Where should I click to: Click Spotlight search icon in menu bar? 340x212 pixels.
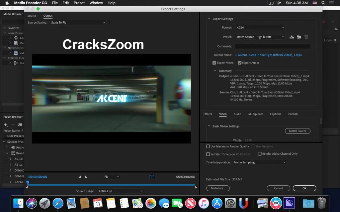323,3
